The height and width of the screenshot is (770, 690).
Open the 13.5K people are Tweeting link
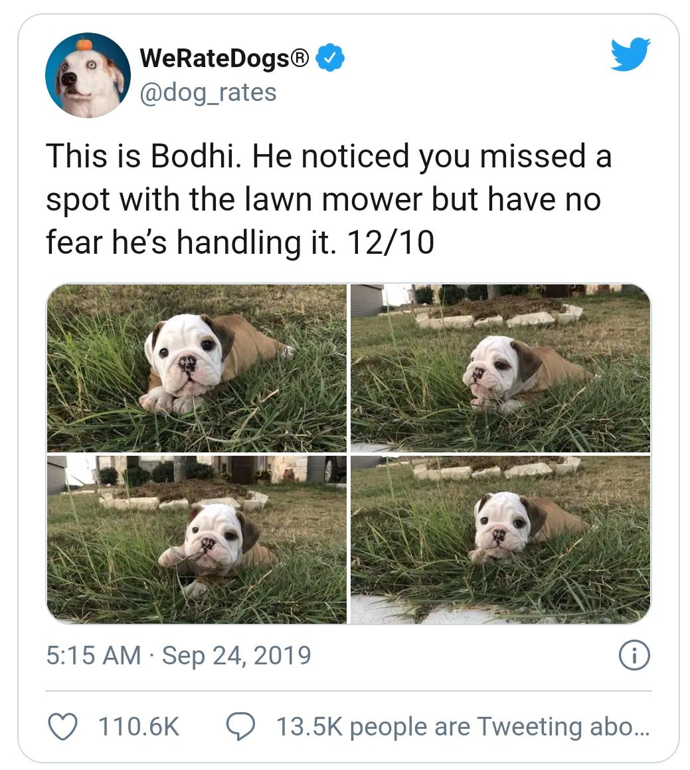463,727
